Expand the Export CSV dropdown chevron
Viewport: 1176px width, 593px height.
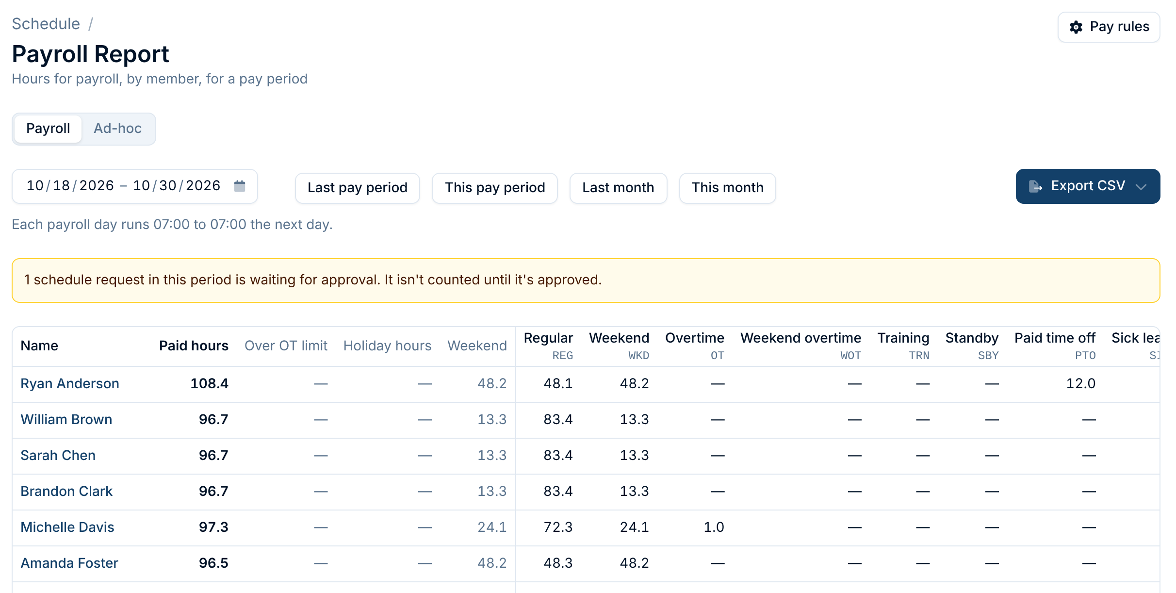(x=1141, y=187)
